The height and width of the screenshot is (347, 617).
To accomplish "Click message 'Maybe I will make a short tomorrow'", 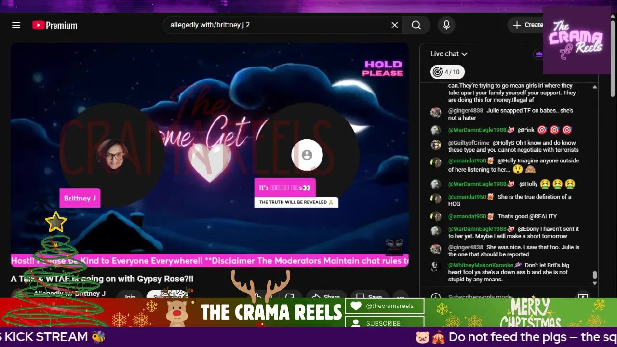I will (521, 236).
